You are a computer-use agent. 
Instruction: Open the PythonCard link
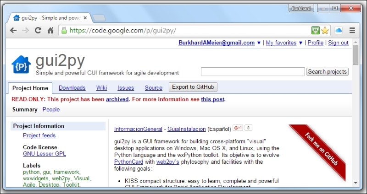point(129,162)
